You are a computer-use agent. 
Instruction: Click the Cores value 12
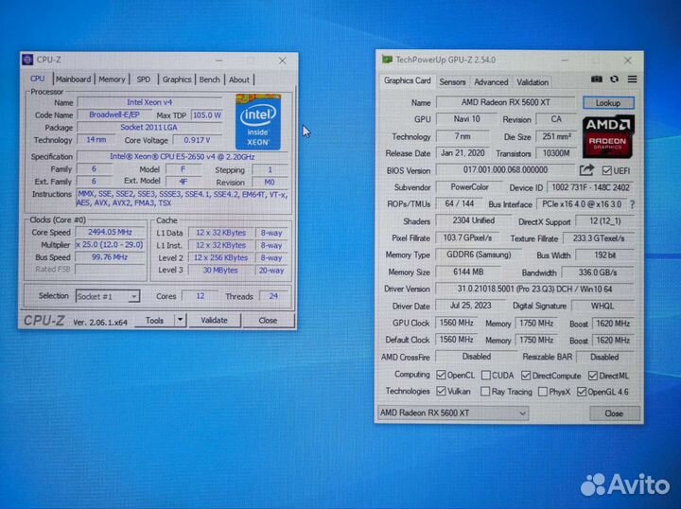pos(201,296)
